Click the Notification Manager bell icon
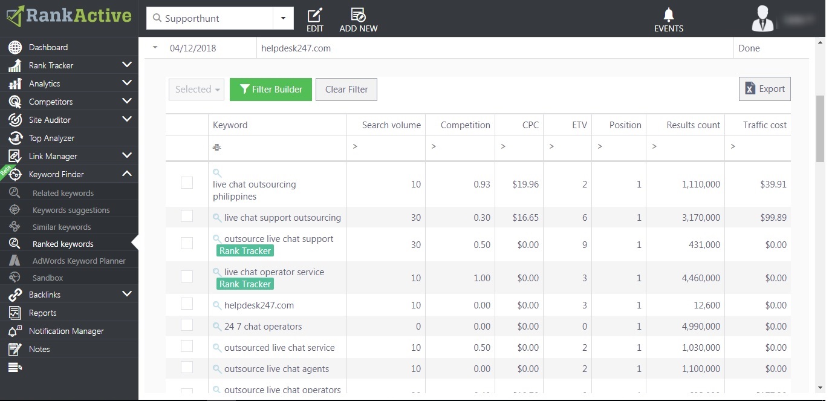This screenshot has height=401, width=829. coord(15,331)
